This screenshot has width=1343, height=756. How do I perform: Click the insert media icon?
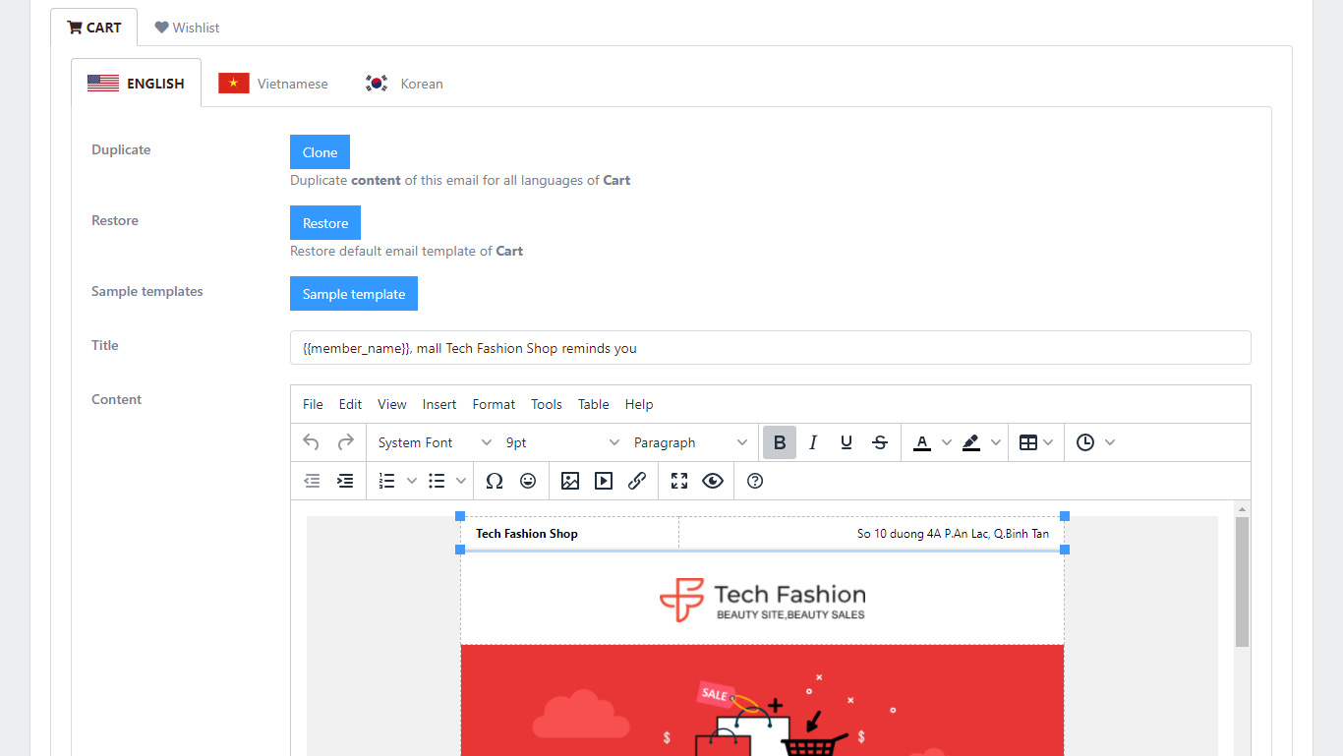(x=604, y=481)
